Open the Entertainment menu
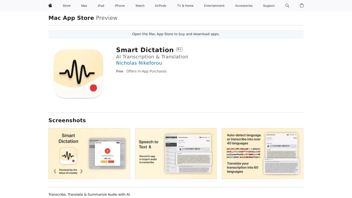 (x=214, y=6)
